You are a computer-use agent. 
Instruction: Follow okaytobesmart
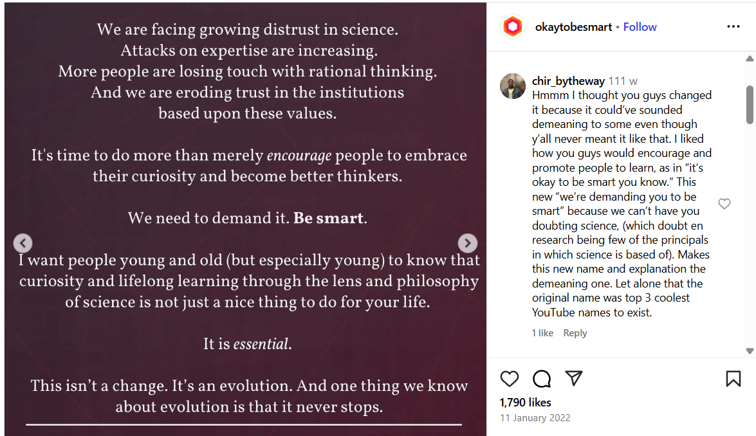pos(640,26)
